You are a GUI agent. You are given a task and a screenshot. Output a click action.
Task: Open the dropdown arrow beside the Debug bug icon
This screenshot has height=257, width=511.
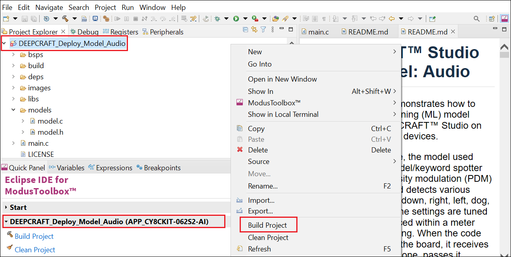tap(226, 19)
